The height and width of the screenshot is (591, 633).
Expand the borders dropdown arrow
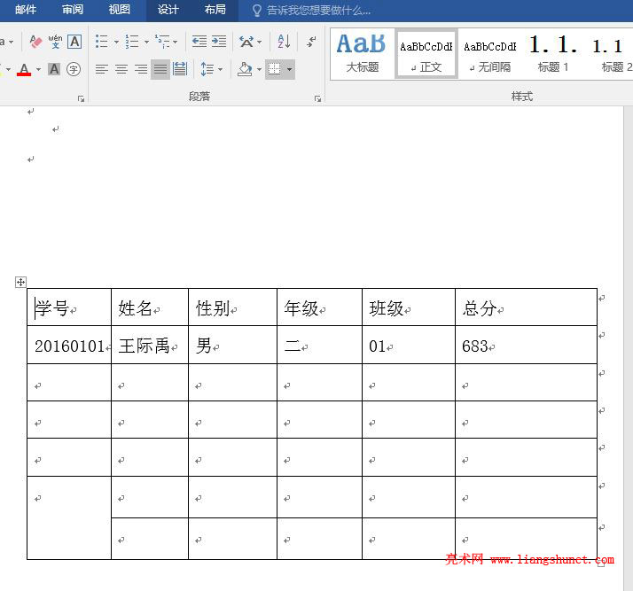(x=289, y=70)
